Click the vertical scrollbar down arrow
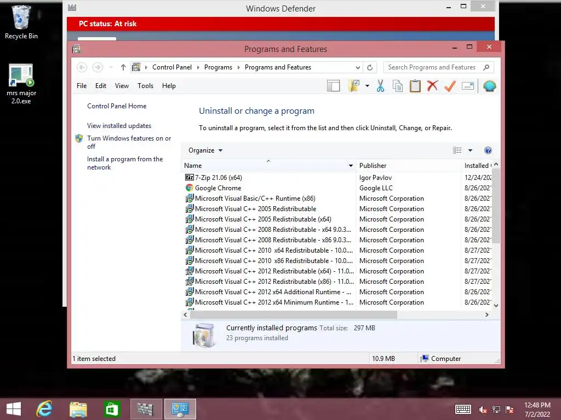 click(x=496, y=305)
